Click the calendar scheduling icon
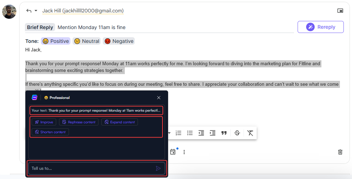This screenshot has height=179, width=352. (x=173, y=152)
